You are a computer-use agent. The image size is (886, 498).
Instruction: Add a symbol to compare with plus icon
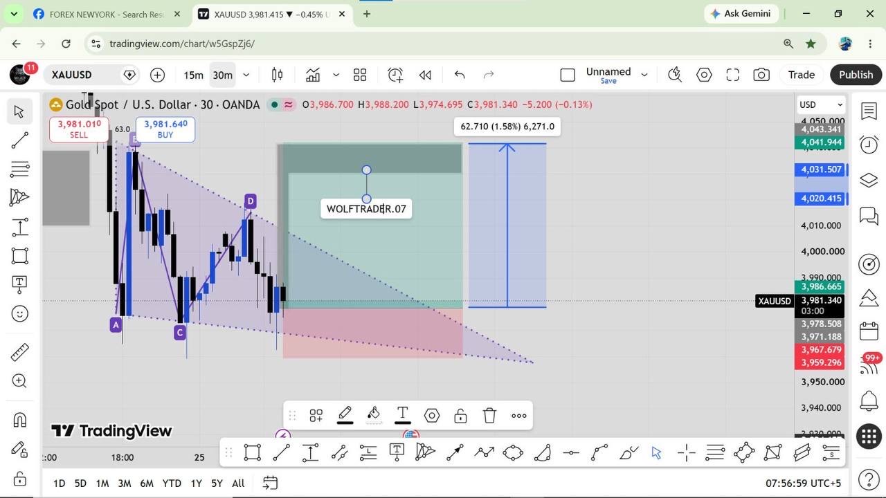pos(157,75)
